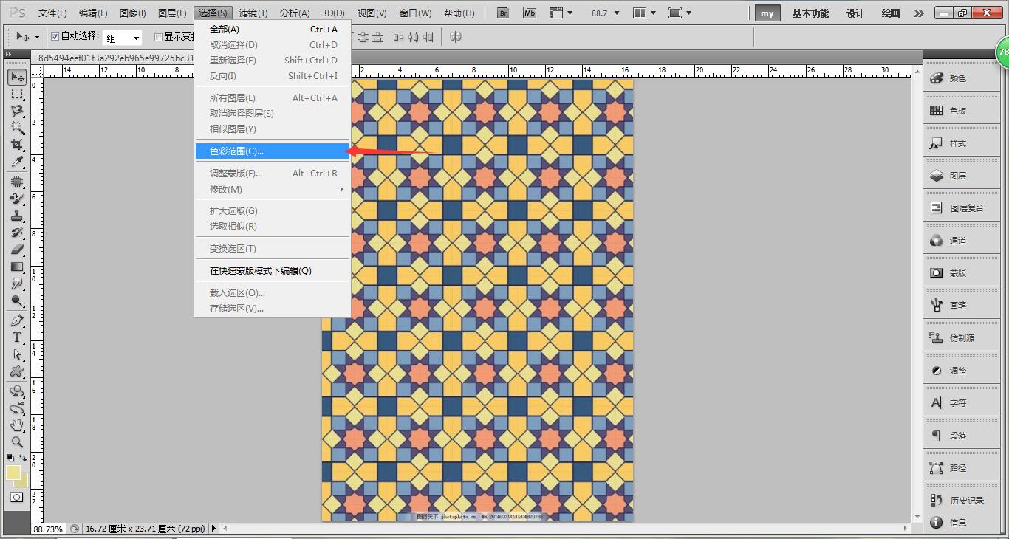Toggle the 自动选择 checkbox

(55, 38)
